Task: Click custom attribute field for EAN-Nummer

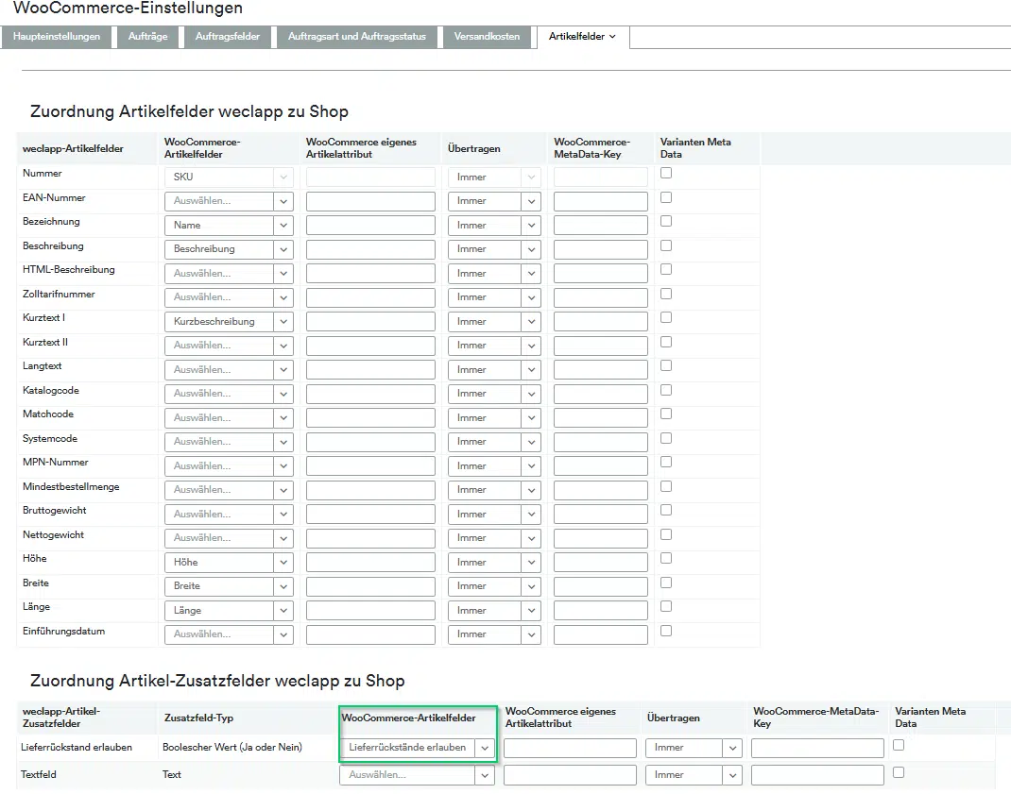Action: coord(370,201)
